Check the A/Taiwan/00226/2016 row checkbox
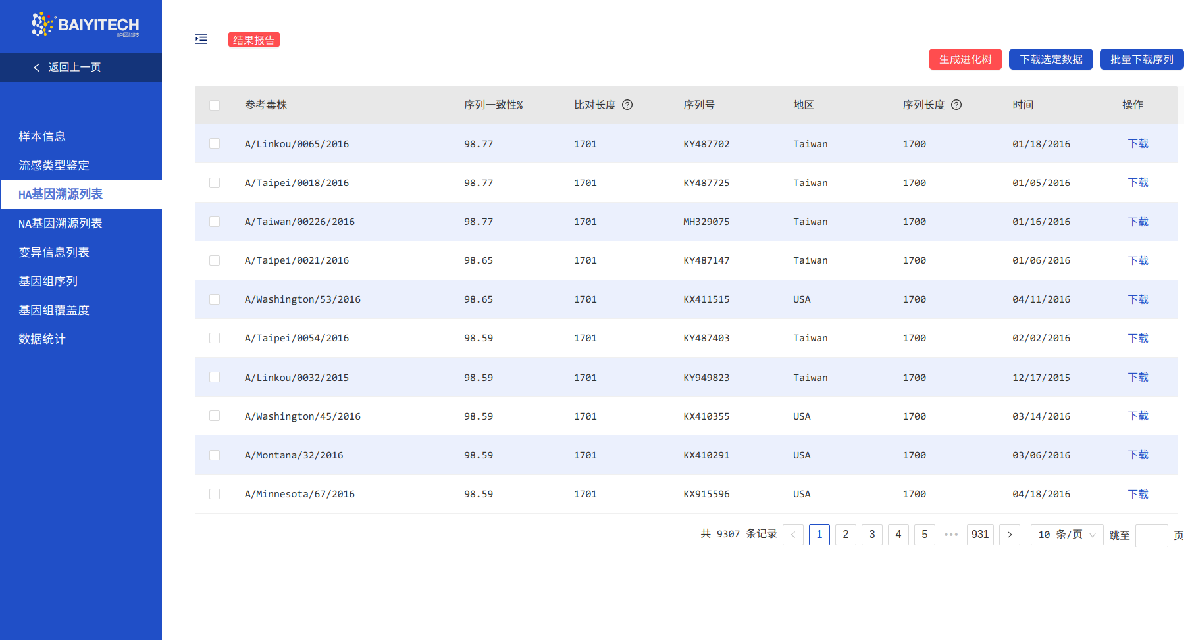This screenshot has width=1194, height=640. (215, 222)
